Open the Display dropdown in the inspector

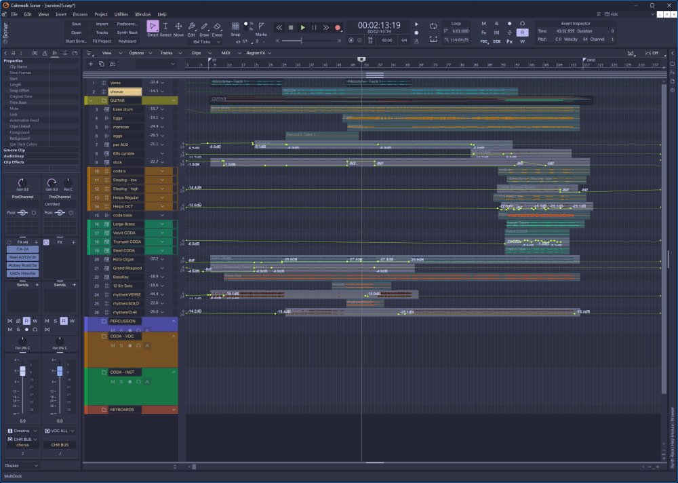point(21,465)
